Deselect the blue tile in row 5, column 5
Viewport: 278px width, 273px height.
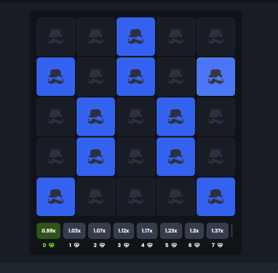[x=216, y=197]
